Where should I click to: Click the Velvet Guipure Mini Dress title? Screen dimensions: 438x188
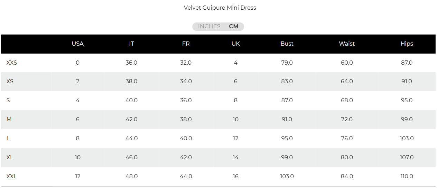(x=220, y=8)
